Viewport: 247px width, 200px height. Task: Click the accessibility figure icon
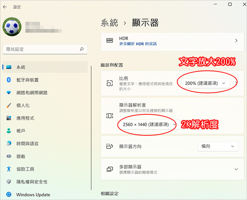[9, 169]
